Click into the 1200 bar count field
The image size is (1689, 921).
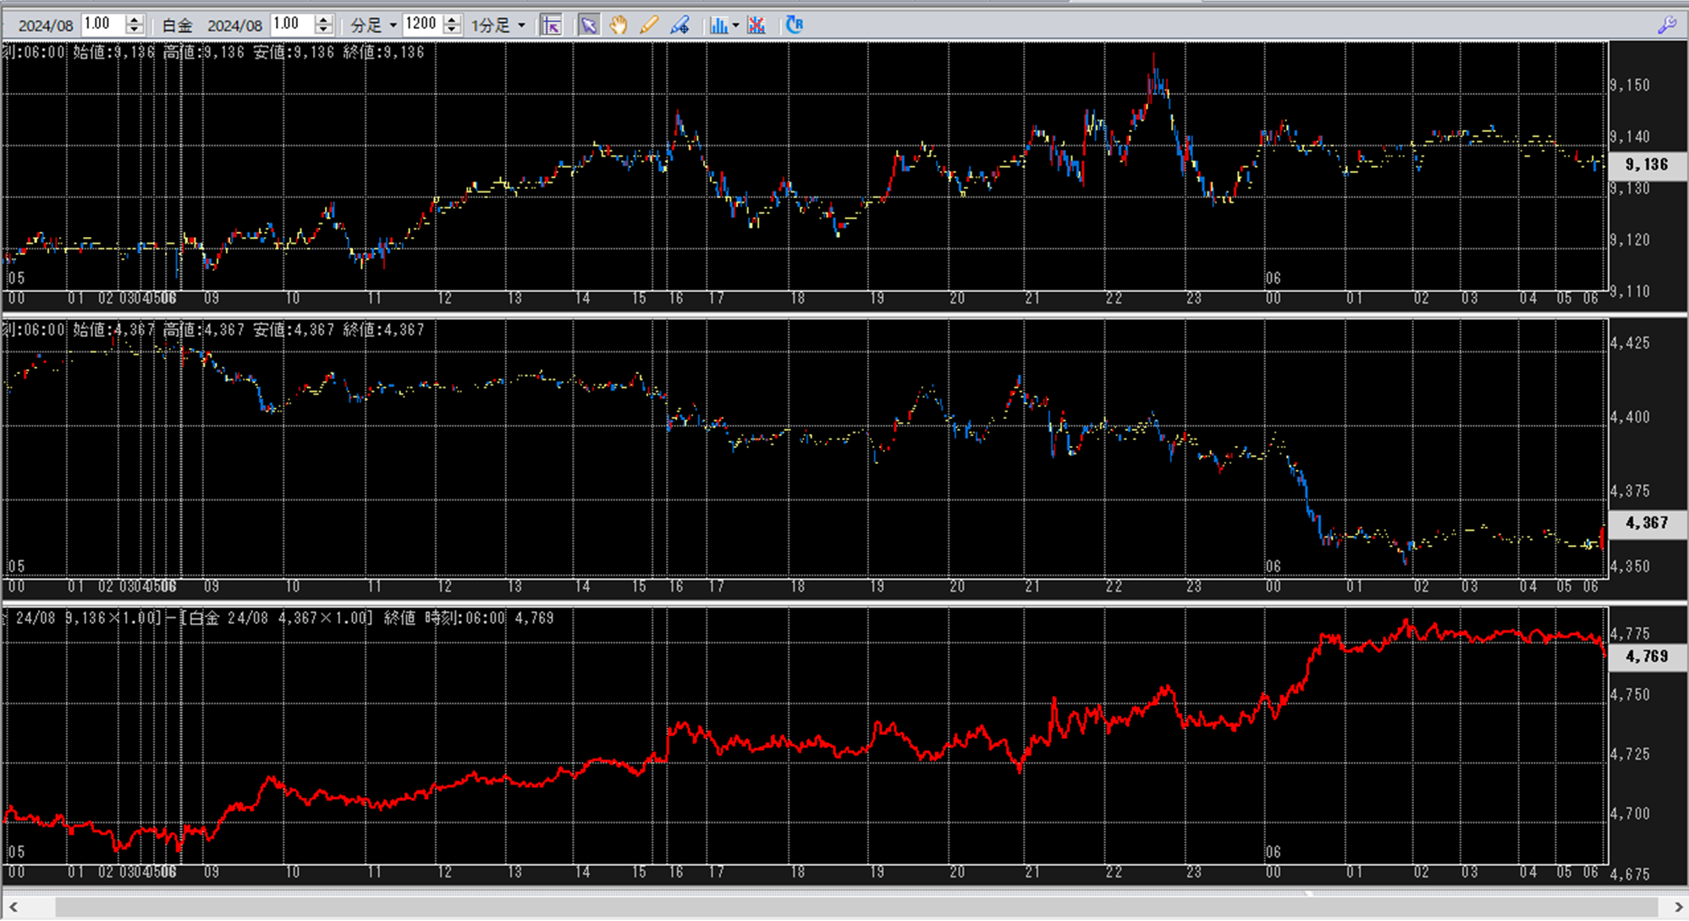pos(422,25)
